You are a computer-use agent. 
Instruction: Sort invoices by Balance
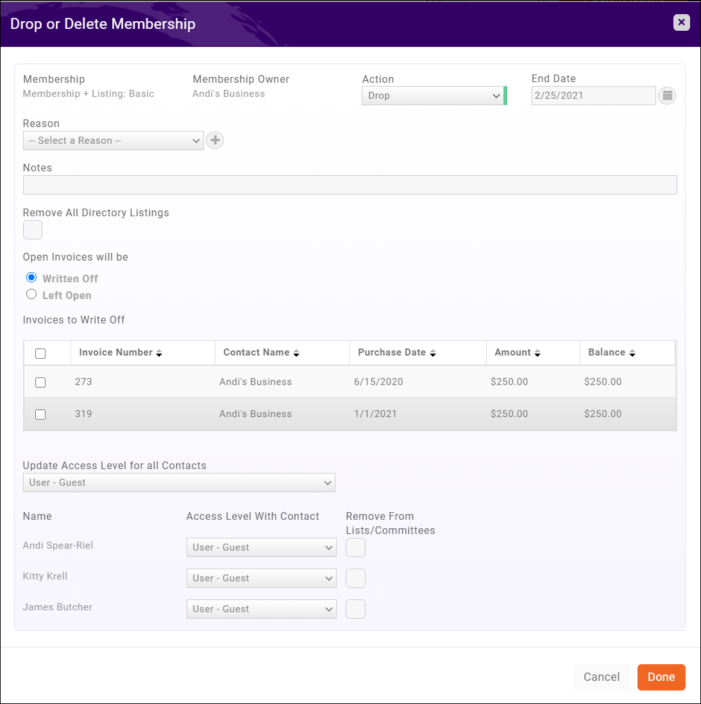[x=632, y=352]
